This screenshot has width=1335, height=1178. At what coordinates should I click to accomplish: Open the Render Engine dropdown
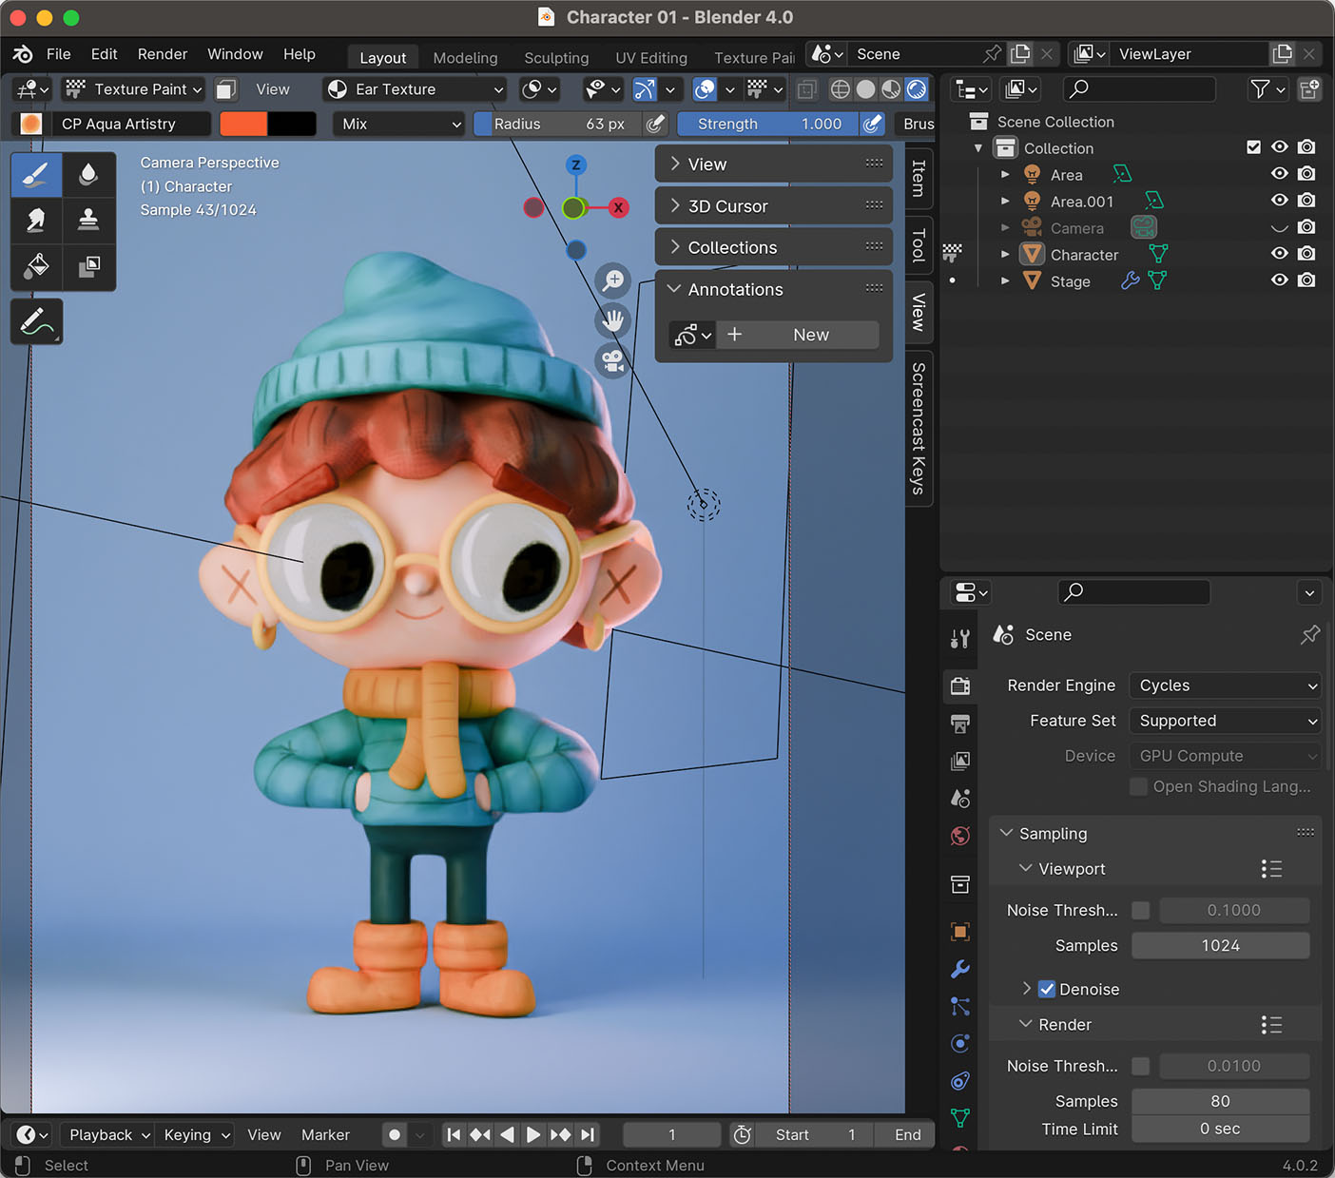click(1225, 686)
